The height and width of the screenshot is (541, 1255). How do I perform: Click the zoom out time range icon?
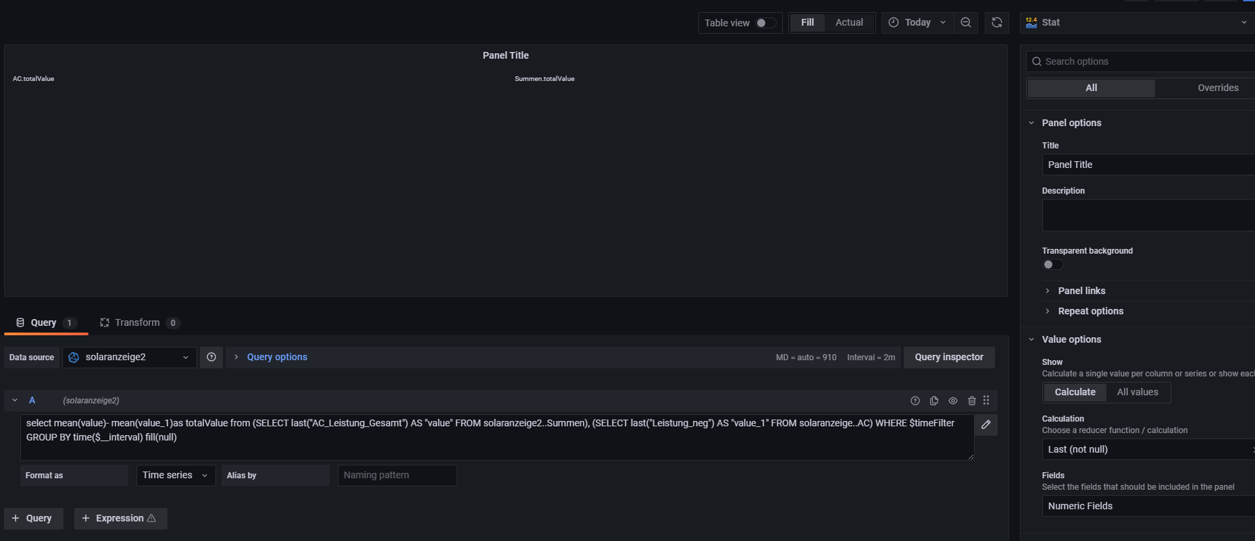click(x=966, y=22)
